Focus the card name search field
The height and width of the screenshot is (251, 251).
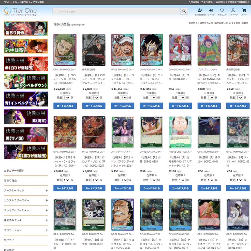(x=116, y=11)
